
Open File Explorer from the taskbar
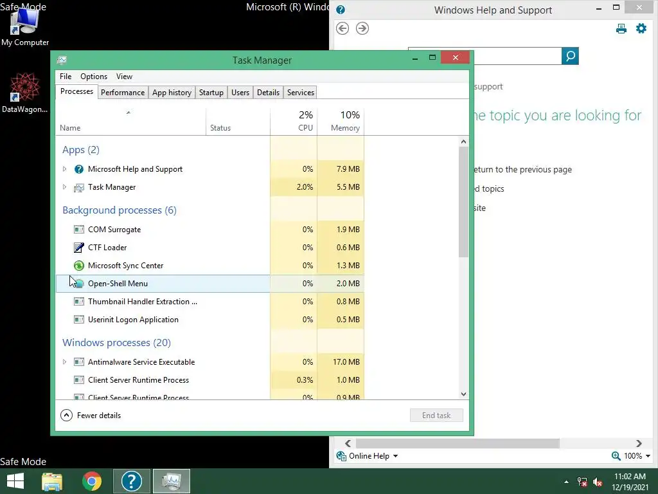click(52, 481)
